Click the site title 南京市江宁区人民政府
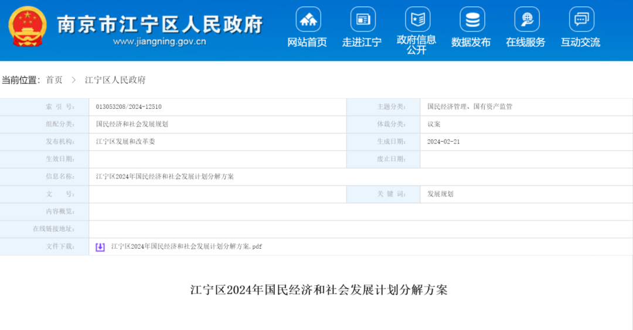 point(160,24)
